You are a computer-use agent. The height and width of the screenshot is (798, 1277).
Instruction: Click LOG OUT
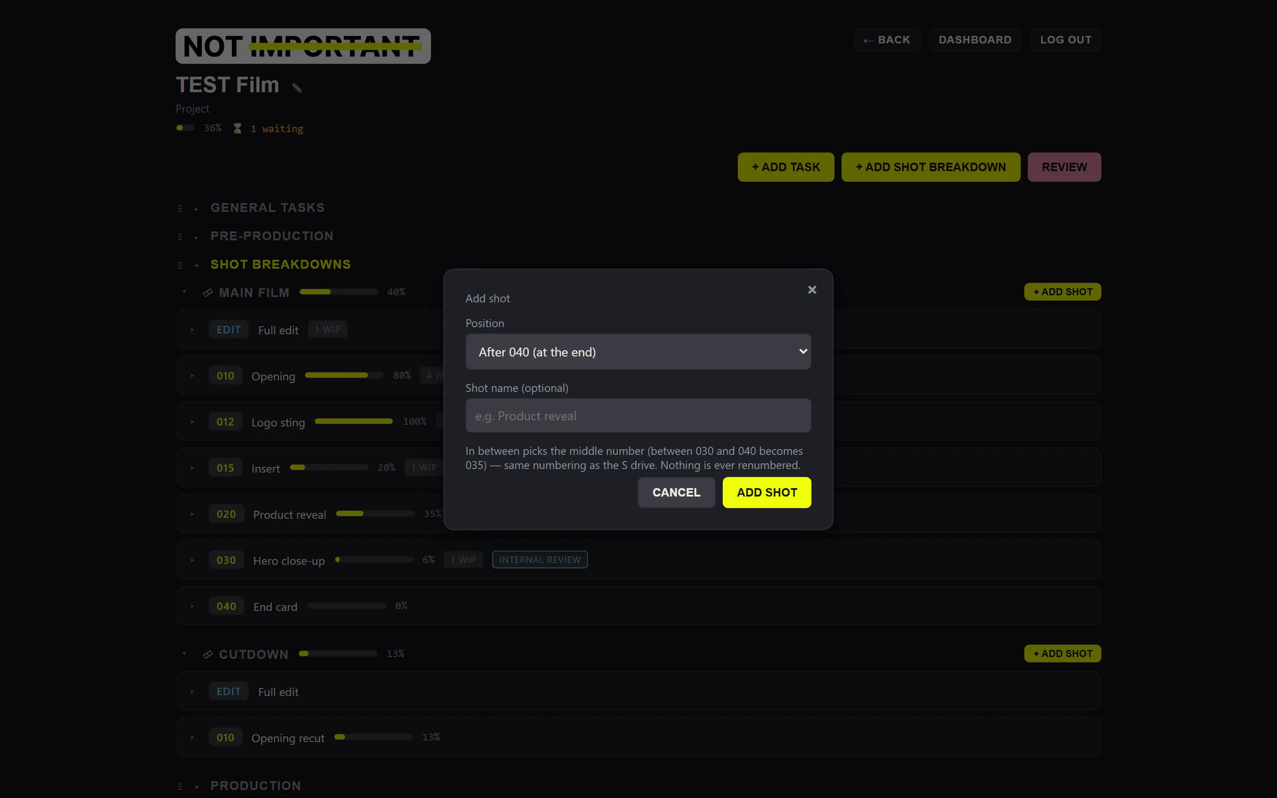(x=1065, y=40)
